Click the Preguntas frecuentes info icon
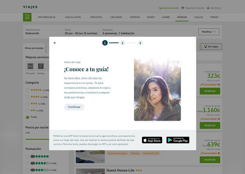Image resolution: width=245 pixels, height=174 pixels. tap(183, 8)
